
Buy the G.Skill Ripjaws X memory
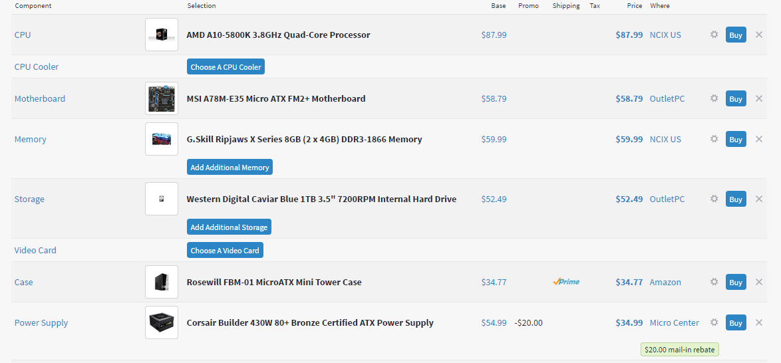(x=736, y=139)
